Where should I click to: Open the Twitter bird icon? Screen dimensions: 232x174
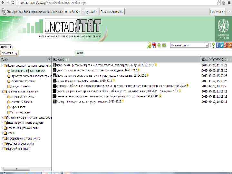pos(222,45)
